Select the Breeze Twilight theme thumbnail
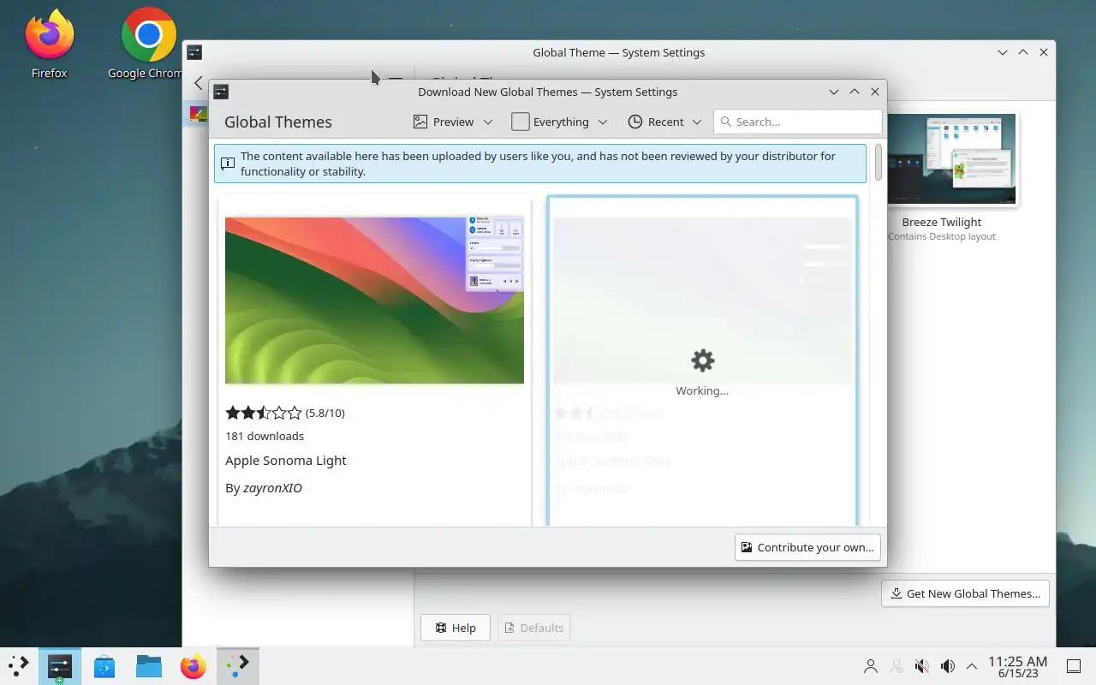Viewport: 1096px width, 685px height. (952, 159)
